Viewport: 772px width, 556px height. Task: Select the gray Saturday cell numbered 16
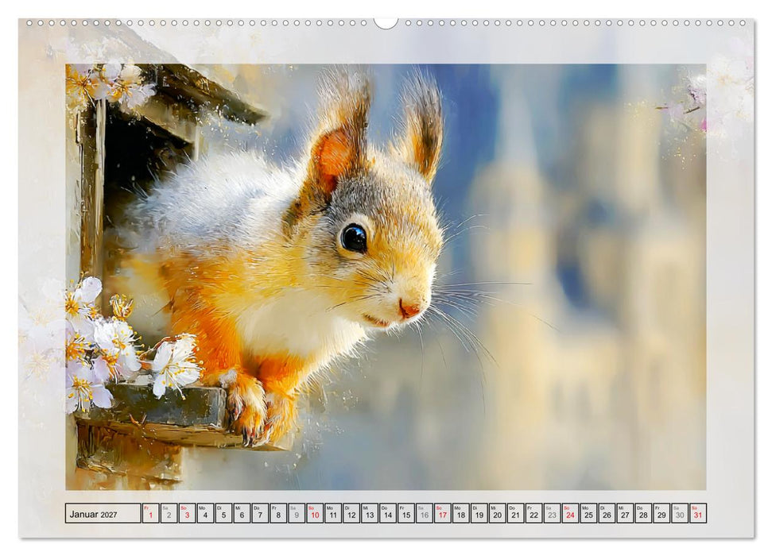(424, 512)
